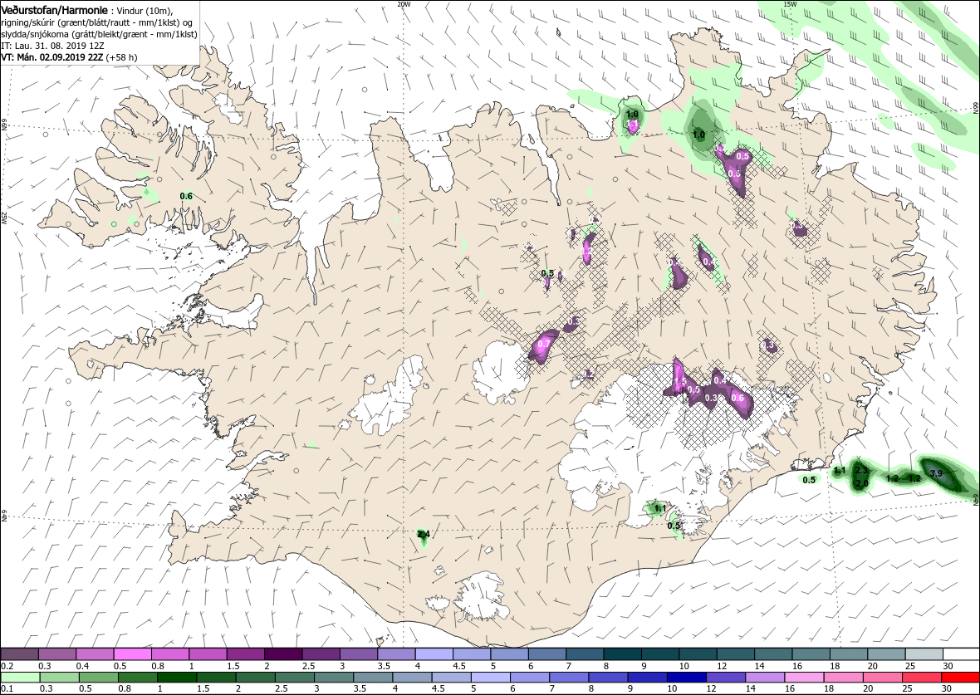Select the mauve 0.3 snow legend swatch
980x695 pixels.
[56, 653]
